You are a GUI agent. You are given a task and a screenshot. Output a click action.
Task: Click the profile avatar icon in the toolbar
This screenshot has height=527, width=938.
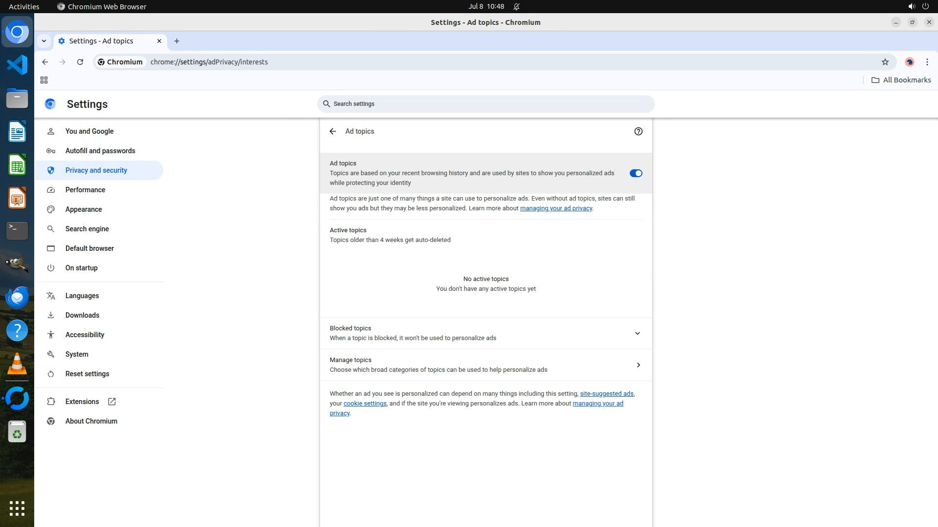pos(909,62)
